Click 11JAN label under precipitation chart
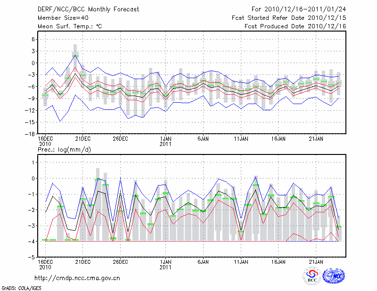Viewport: 377px width, 291px height. point(241,261)
